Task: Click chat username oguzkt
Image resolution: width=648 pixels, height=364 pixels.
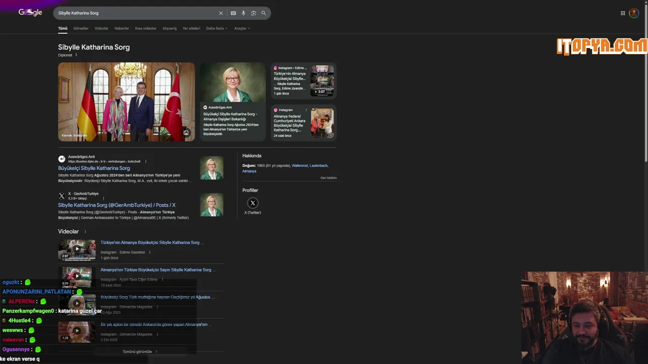Action: (x=11, y=282)
